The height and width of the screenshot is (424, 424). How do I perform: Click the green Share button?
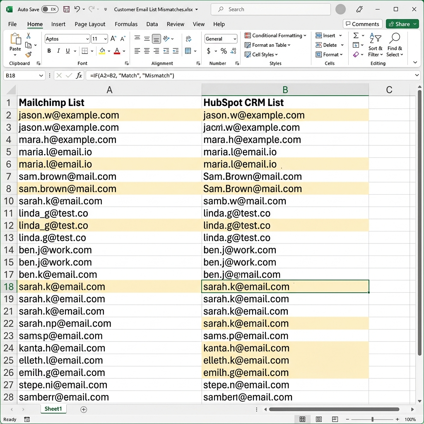pos(402,24)
